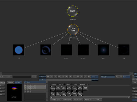Click the small add-tab button after Relighting

87,84
